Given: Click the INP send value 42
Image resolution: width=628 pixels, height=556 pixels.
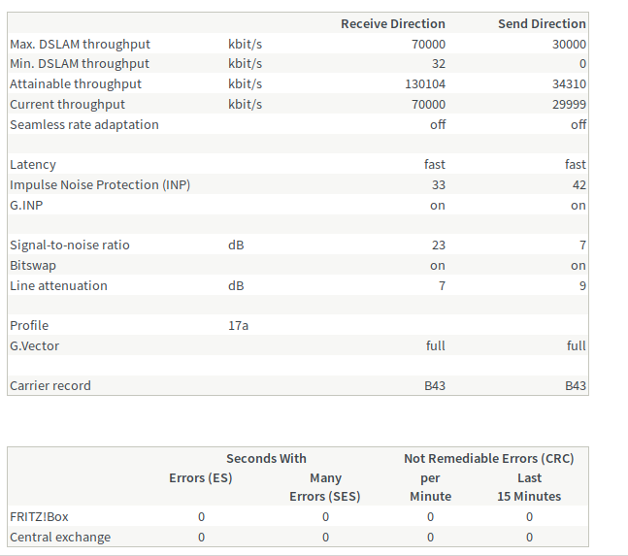Looking at the screenshot, I should [578, 185].
